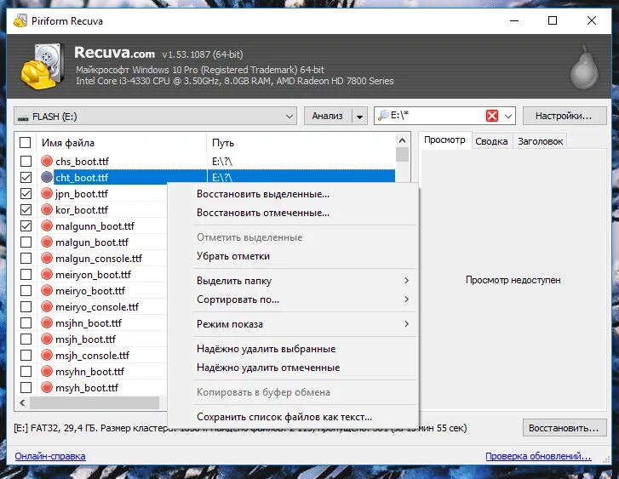This screenshot has height=479, width=619.
Task: Click the red status dot of jpn_boot.ttf
Action: [x=47, y=193]
